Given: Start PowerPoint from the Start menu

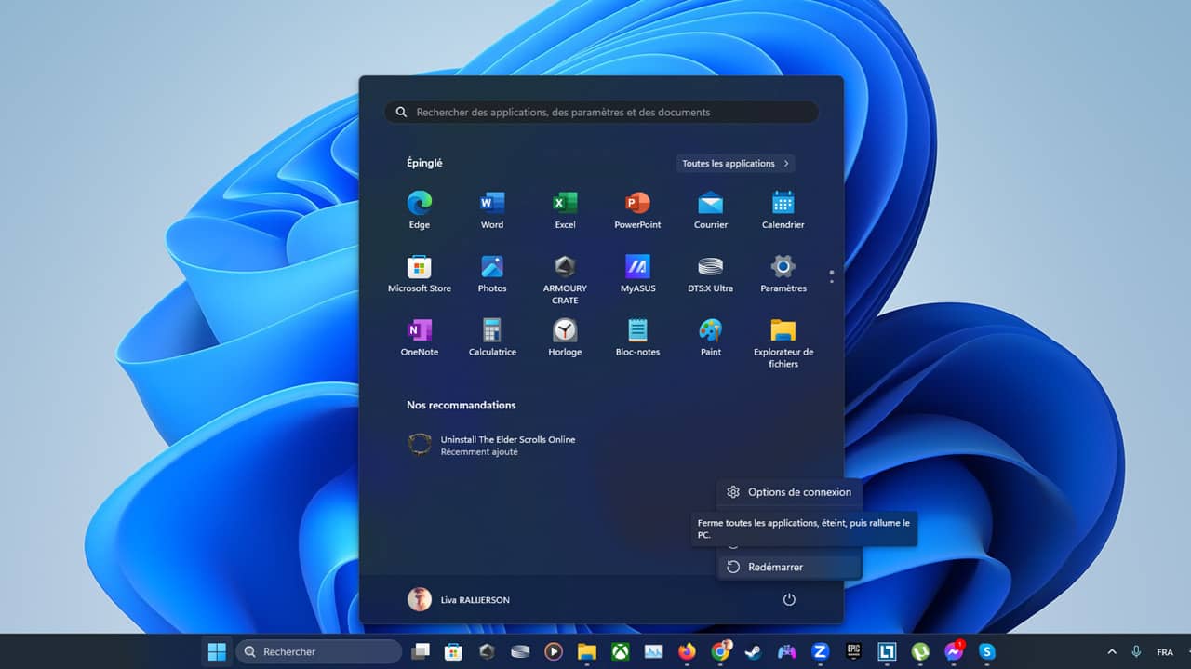Looking at the screenshot, I should click(x=637, y=209).
